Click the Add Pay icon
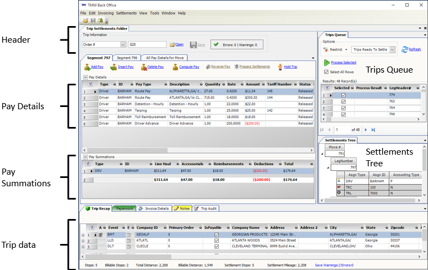Image resolution: width=428 pixels, height=270 pixels. [87, 67]
